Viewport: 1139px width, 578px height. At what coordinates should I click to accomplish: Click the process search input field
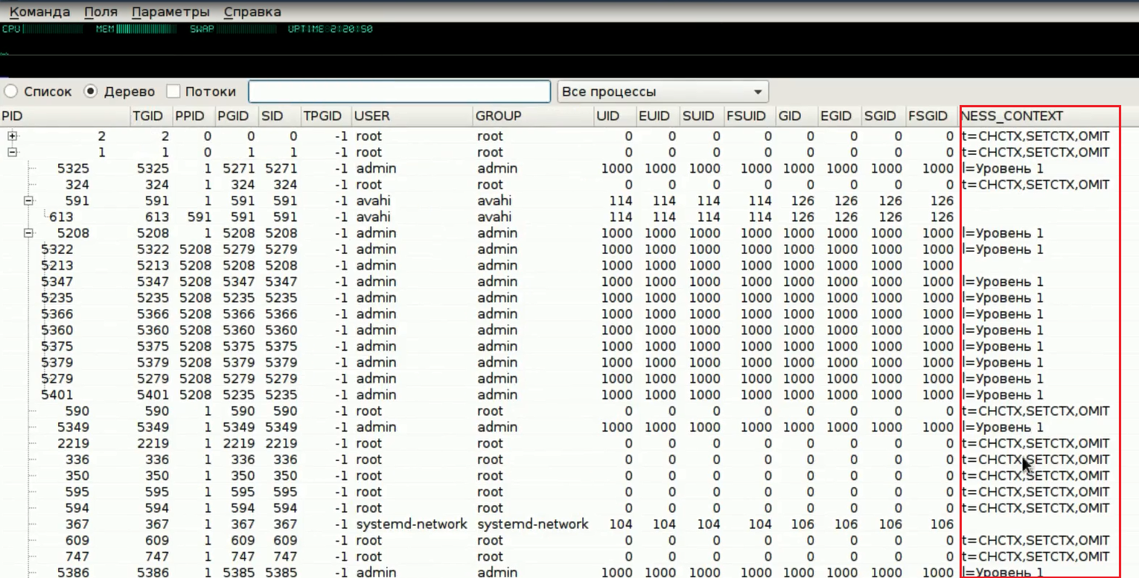coord(399,92)
